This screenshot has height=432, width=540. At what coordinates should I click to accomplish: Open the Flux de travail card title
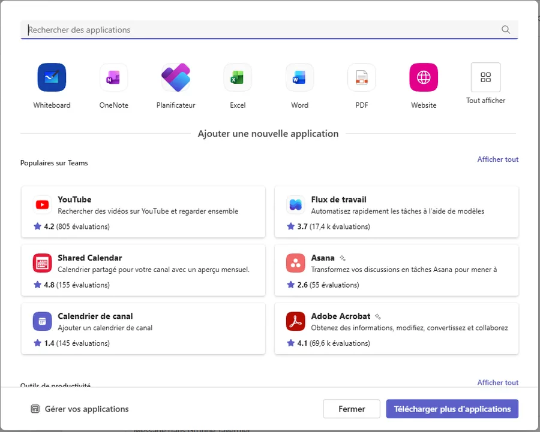point(338,200)
